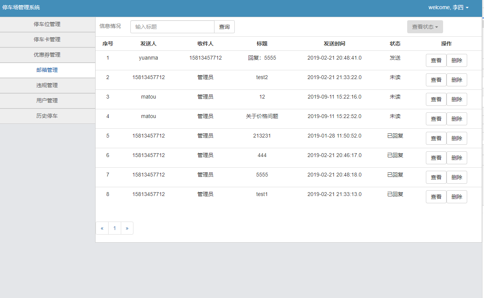Screen dimensions: 484x298
Task: 删除 the message titled test1
Action: click(x=456, y=196)
